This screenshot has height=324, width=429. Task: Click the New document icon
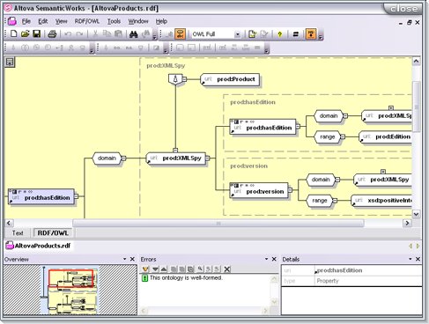click(x=13, y=33)
